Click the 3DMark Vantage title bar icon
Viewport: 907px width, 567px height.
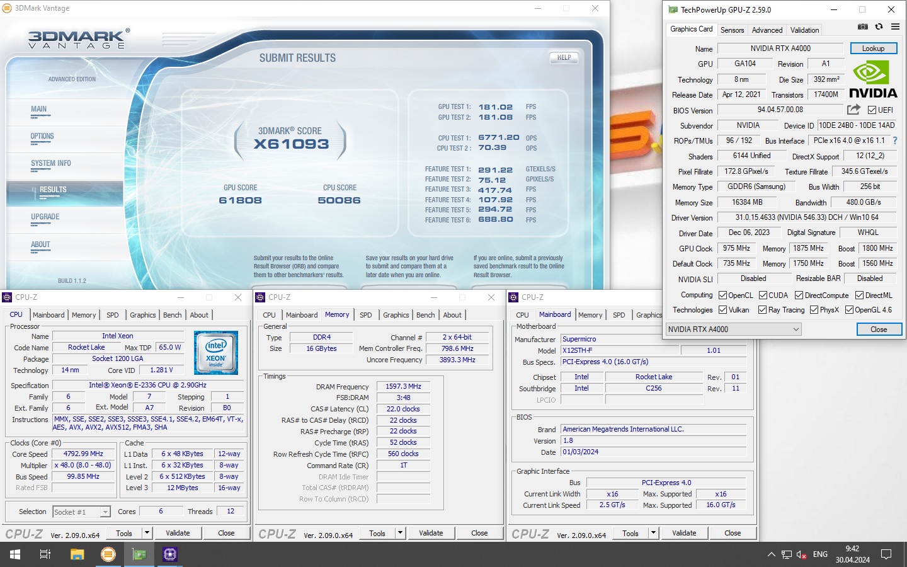point(7,8)
